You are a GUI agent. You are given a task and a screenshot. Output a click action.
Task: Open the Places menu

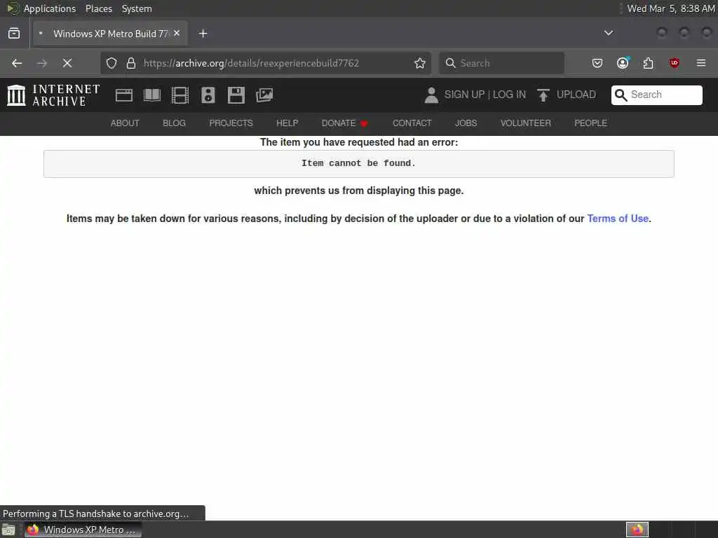[99, 8]
